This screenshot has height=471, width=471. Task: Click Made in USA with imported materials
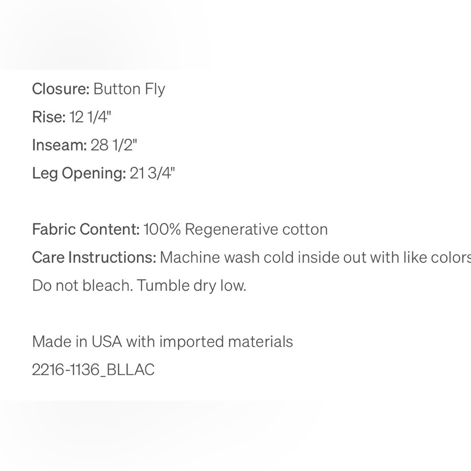click(x=162, y=342)
